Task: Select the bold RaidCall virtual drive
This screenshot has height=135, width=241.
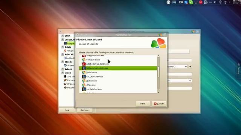Action: coord(69,54)
